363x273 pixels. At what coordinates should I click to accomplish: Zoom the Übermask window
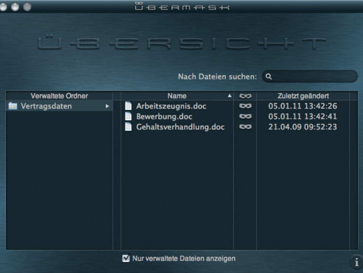click(27, 7)
